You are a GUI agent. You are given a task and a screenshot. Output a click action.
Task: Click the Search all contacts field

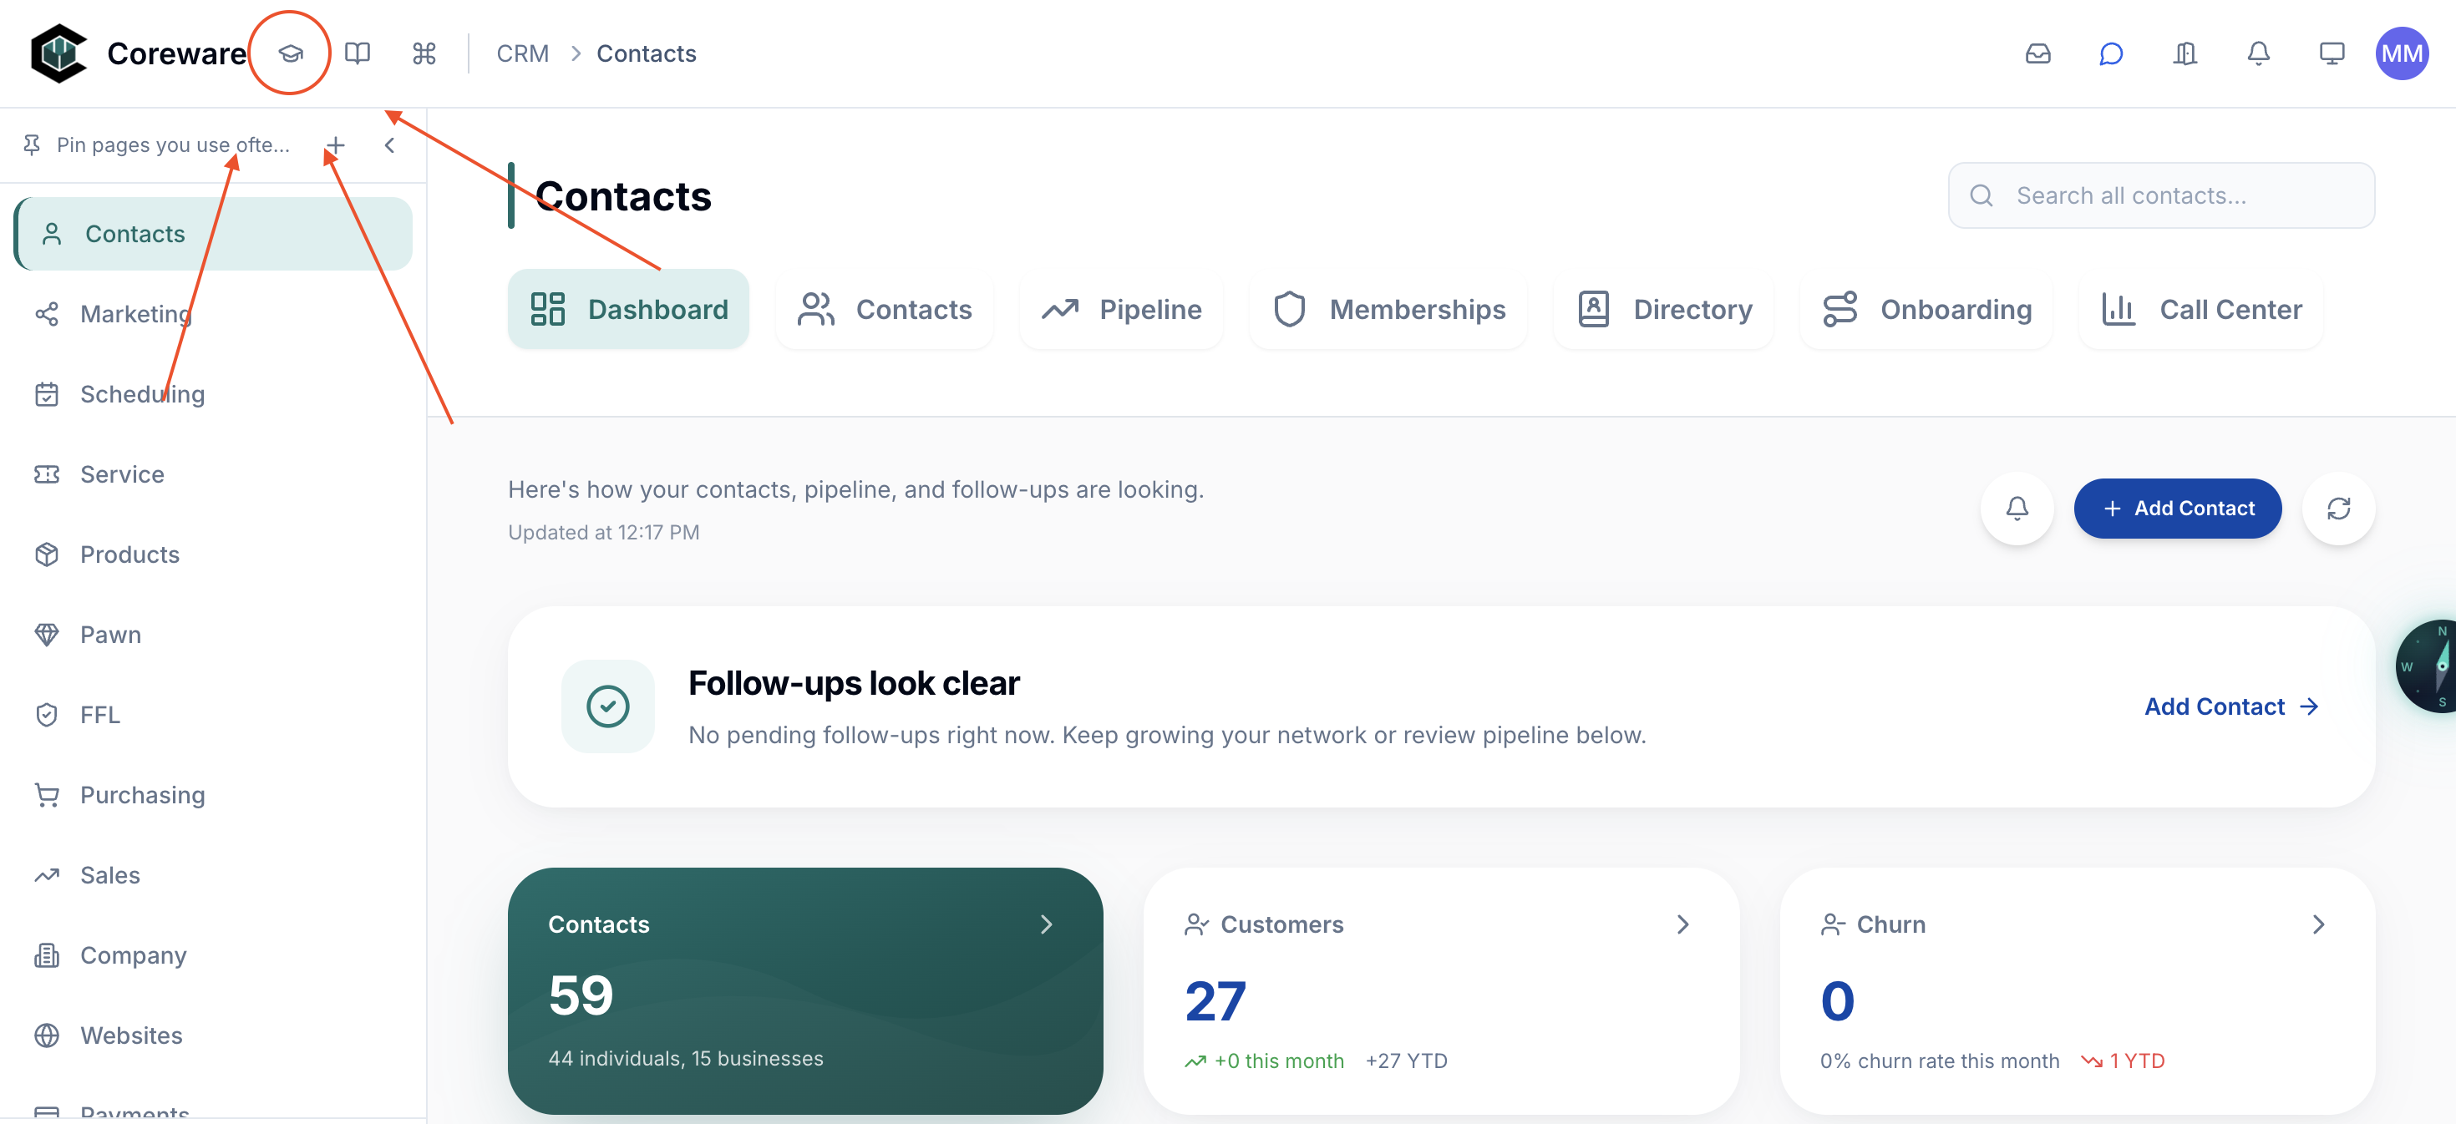click(2161, 195)
